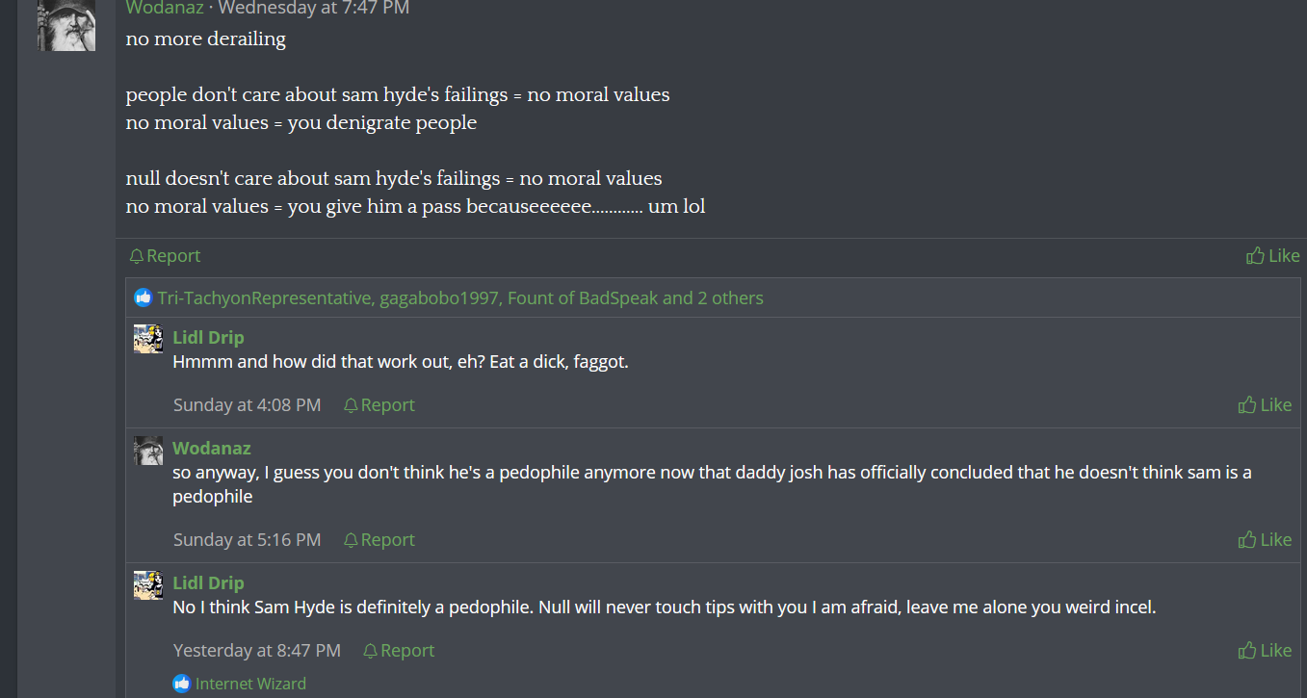Click Lidl Drip avatar on first comment
Image resolution: width=1307 pixels, height=698 pixels.
pyautogui.click(x=148, y=339)
